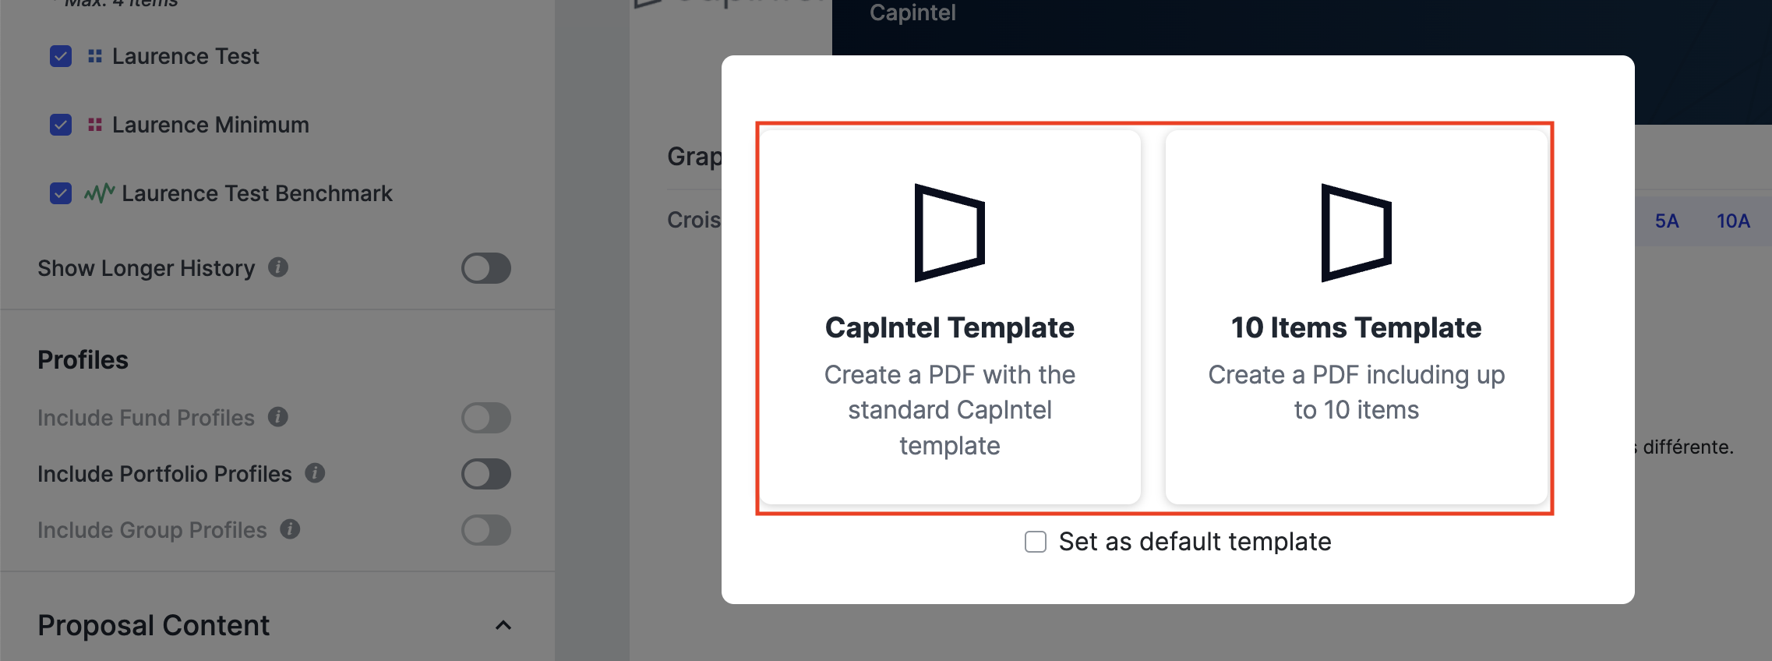Click the red grid icon by Laurence Minimum
This screenshot has width=1772, height=661.
[95, 125]
